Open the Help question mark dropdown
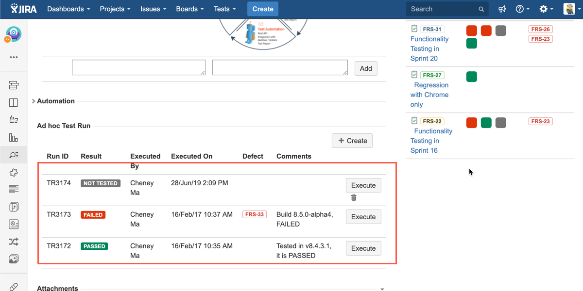Image resolution: width=583 pixels, height=291 pixels. coord(522,9)
